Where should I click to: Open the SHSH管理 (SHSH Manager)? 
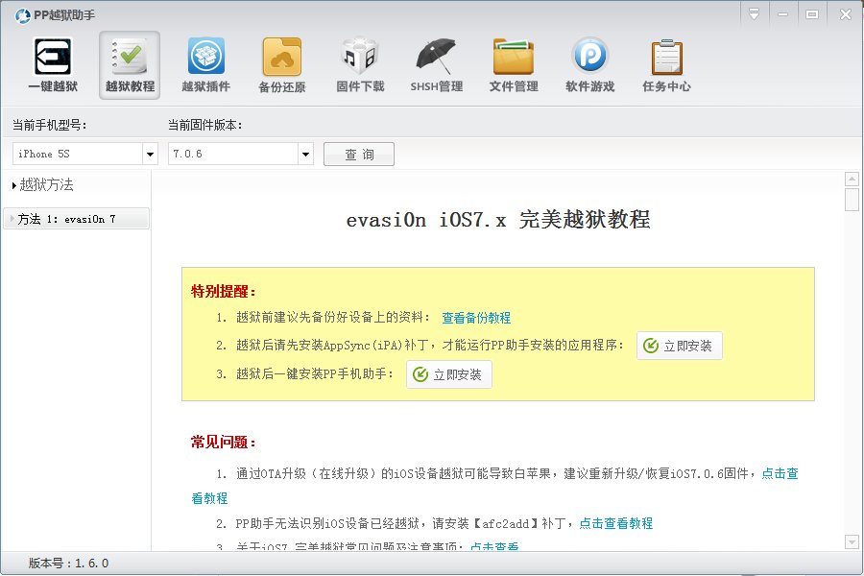point(436,64)
